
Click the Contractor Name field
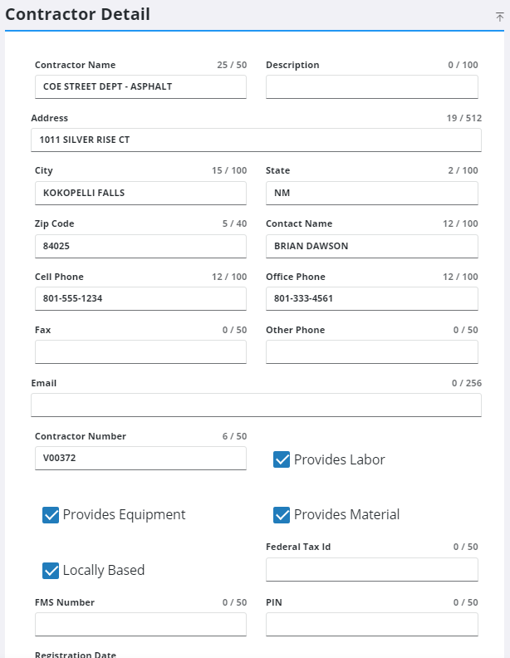pos(140,87)
